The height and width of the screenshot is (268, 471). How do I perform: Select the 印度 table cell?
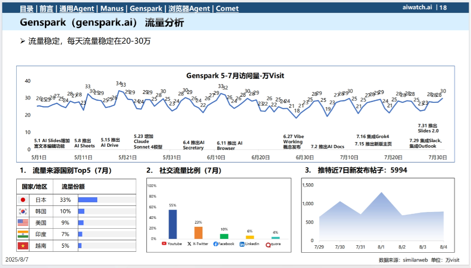(x=41, y=234)
